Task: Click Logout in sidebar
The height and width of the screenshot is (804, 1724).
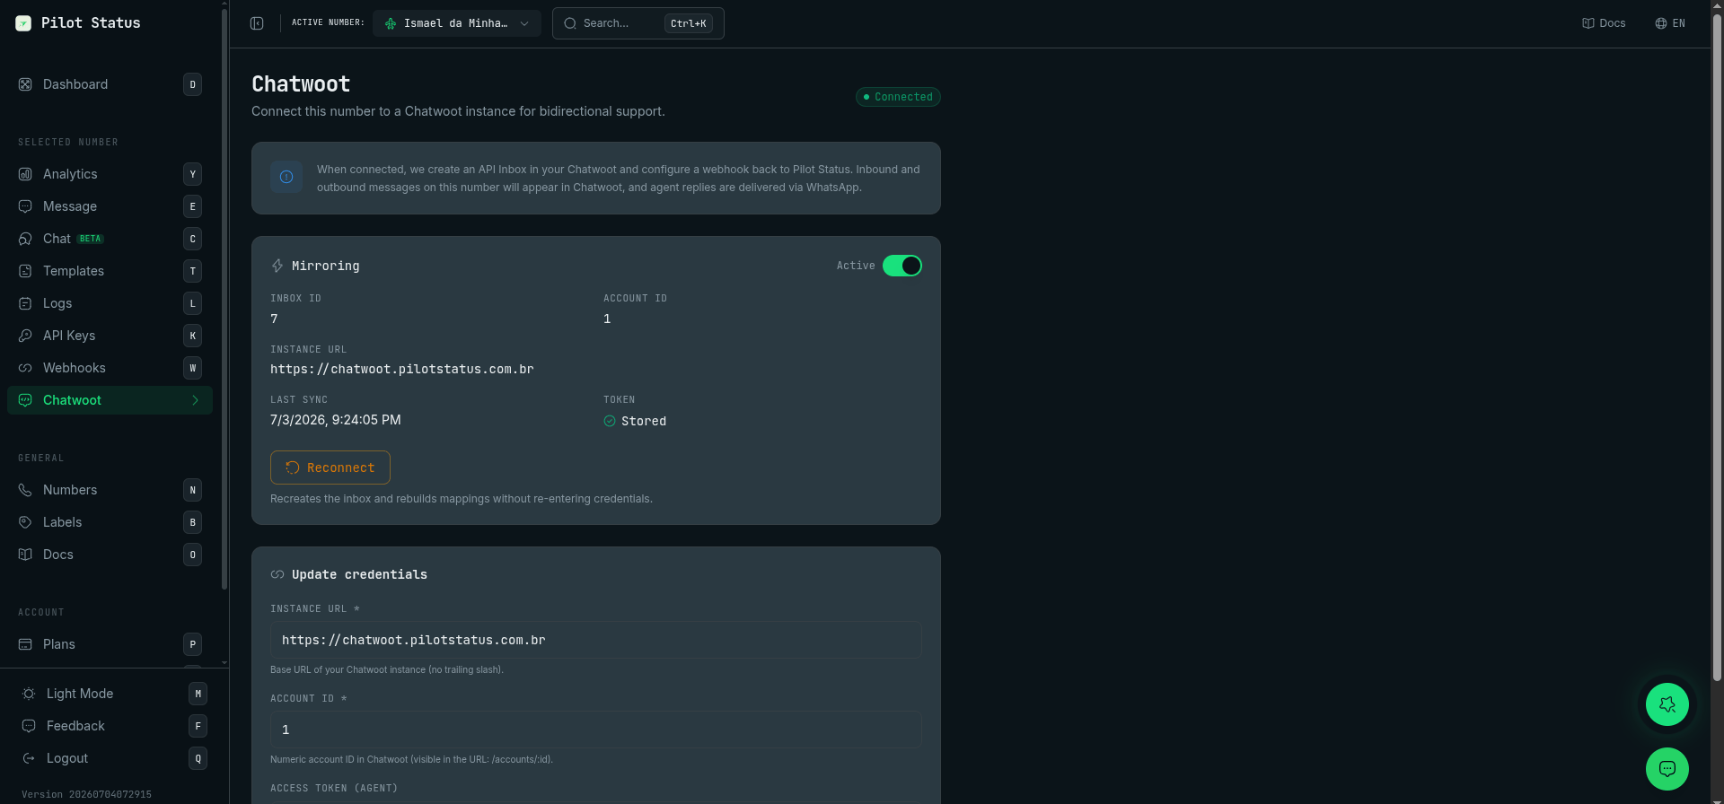Action: click(114, 758)
